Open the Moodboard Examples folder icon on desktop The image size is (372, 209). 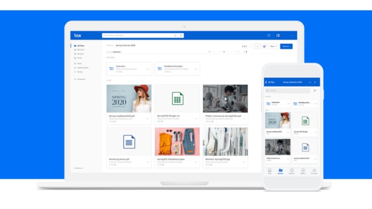point(160,69)
